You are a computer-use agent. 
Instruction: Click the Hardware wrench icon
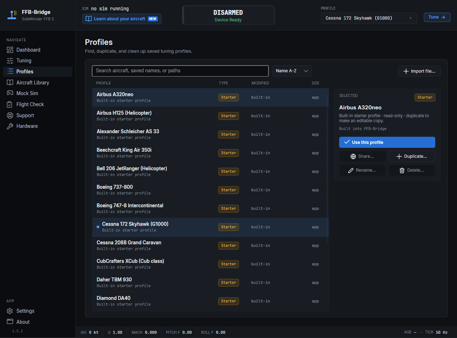(10, 126)
